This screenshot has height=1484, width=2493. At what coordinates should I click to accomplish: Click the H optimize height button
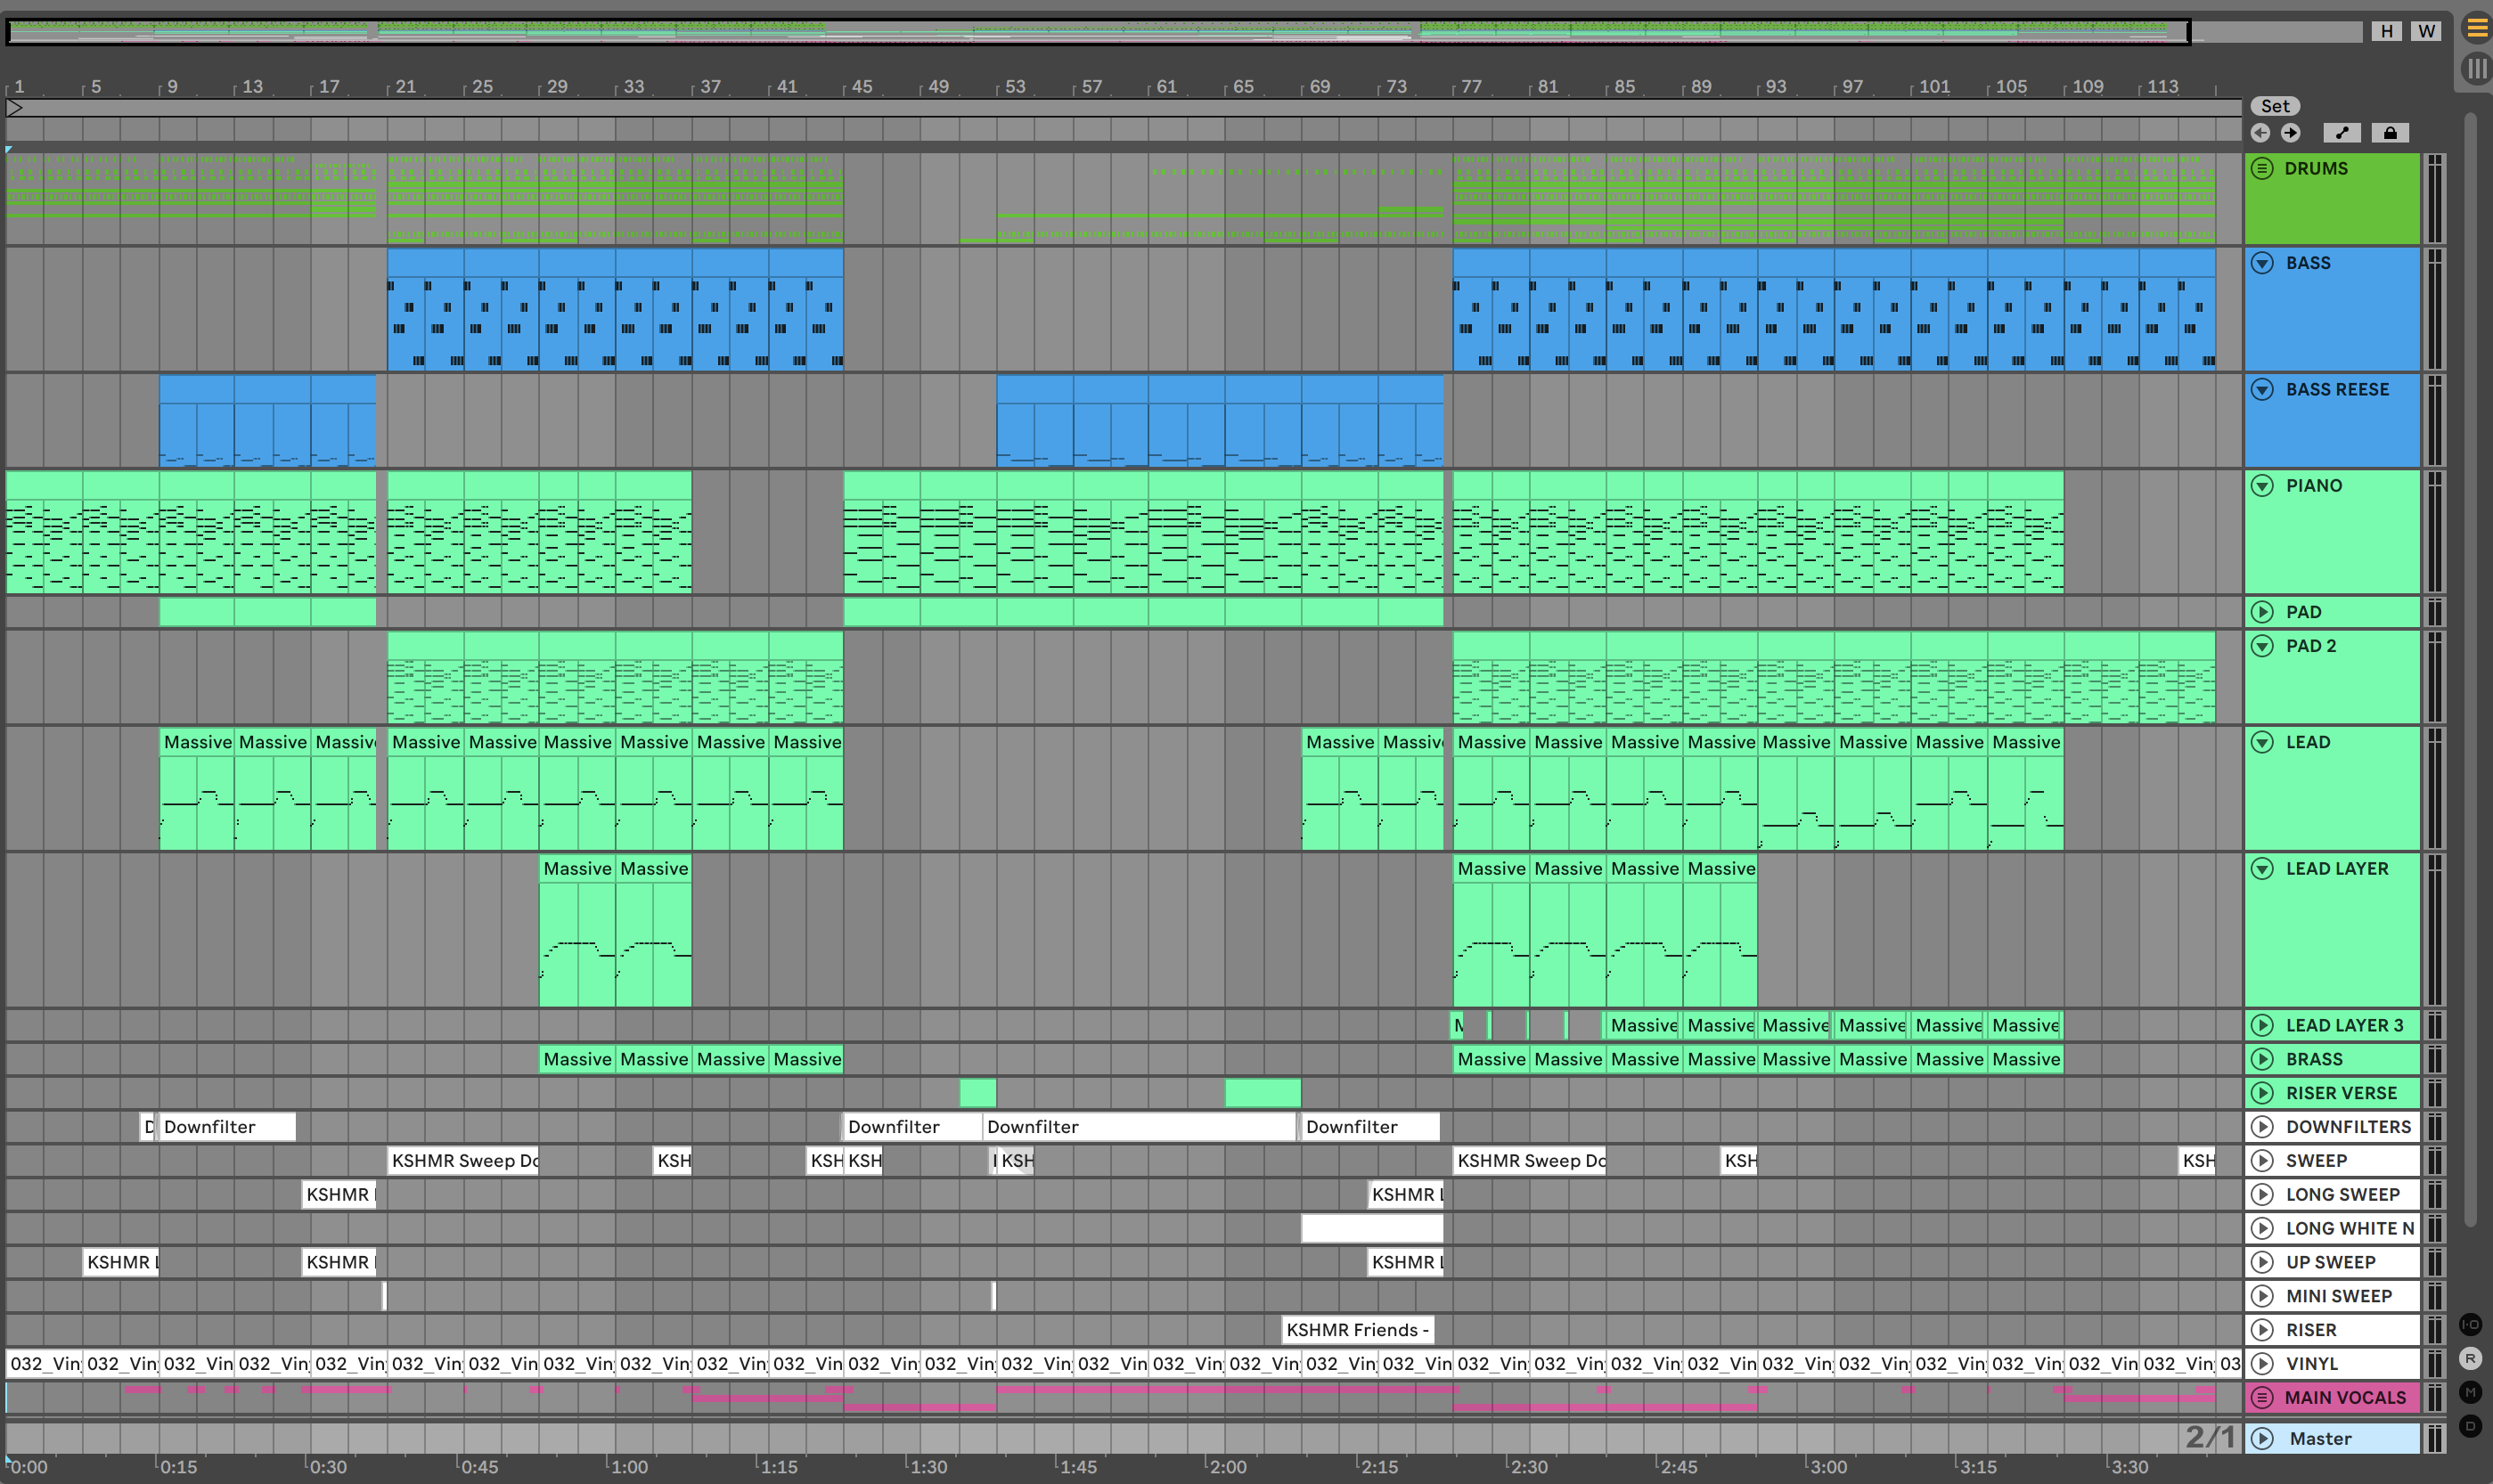2387,31
